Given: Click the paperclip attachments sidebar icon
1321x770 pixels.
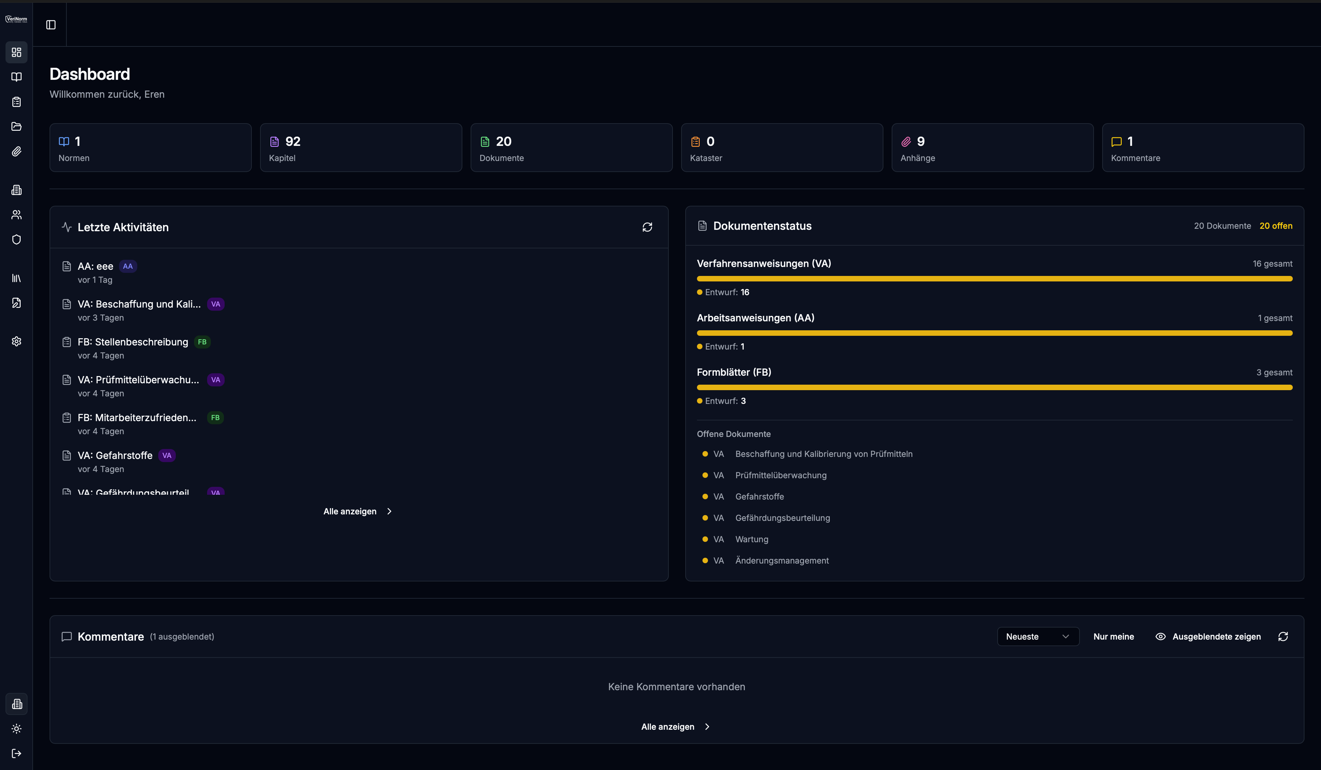Looking at the screenshot, I should [x=16, y=151].
